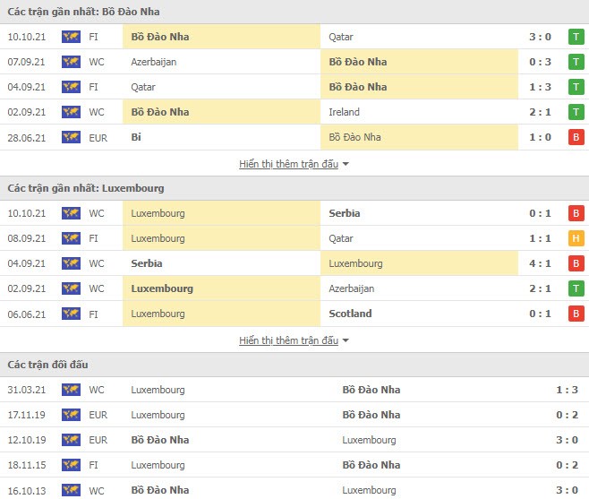Click the arrow next to Luxembourg's 'Hiển thị thêm trận đấu'
The image size is (589, 499).
[x=346, y=340]
